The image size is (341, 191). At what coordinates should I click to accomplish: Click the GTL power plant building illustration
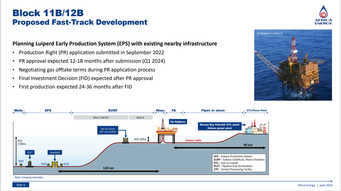point(255,128)
